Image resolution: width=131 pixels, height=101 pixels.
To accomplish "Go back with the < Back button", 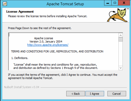I will tap(75, 94).
